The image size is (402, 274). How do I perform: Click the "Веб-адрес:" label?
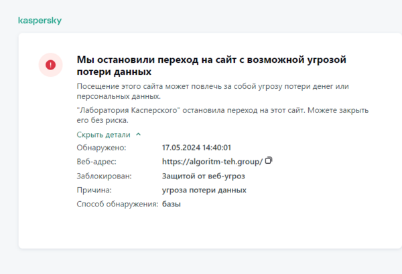tap(96, 162)
